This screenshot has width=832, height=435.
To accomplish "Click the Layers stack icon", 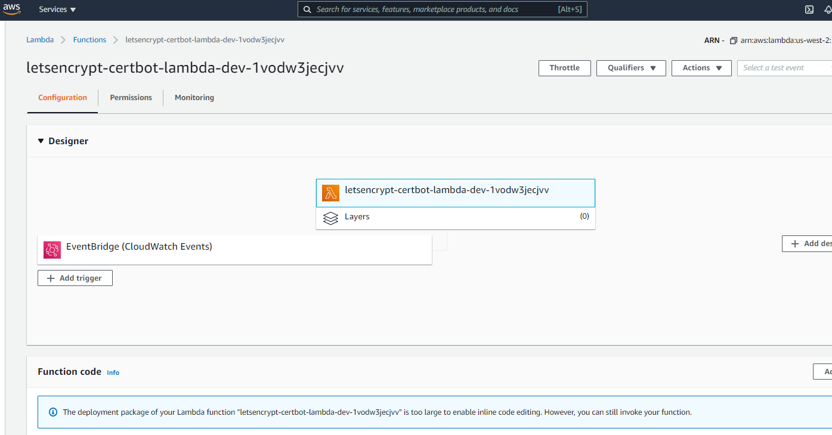I will coord(330,218).
